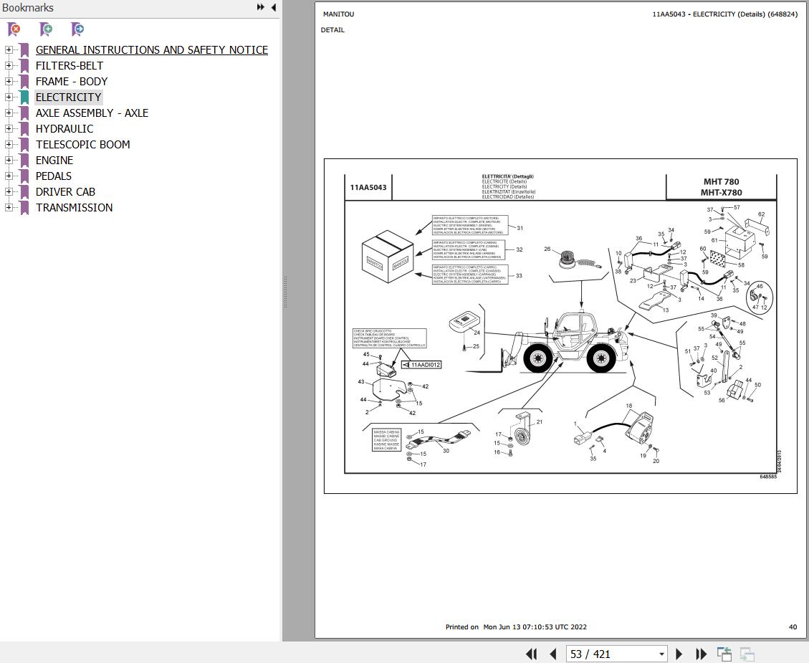809x663 pixels.
Task: Expand the HYDRAULIC bookmark node
Action: [x=9, y=128]
